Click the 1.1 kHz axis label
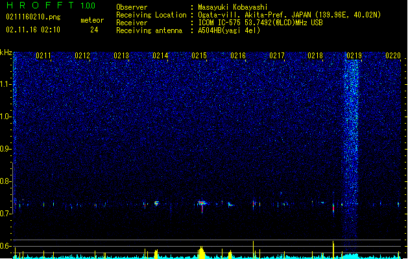The height and width of the screenshot is (259, 408). click(6, 84)
